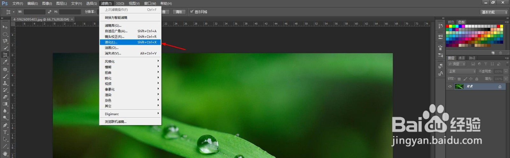Toggle lock image pixels
This screenshot has height=158, width=510.
click(x=465, y=79)
